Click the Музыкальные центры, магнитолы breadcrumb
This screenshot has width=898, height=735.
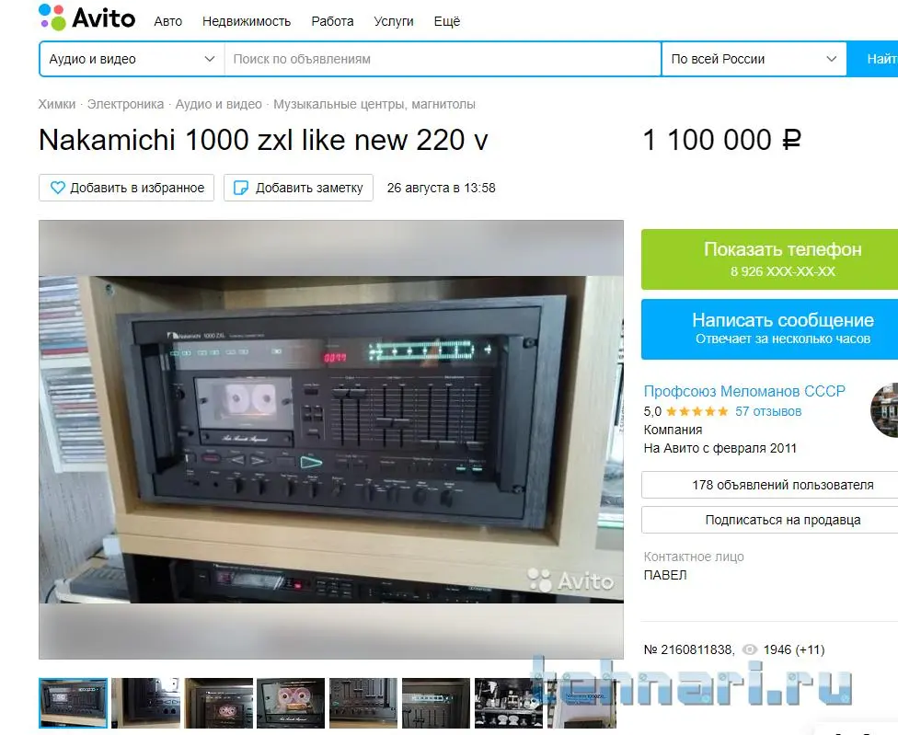(374, 104)
